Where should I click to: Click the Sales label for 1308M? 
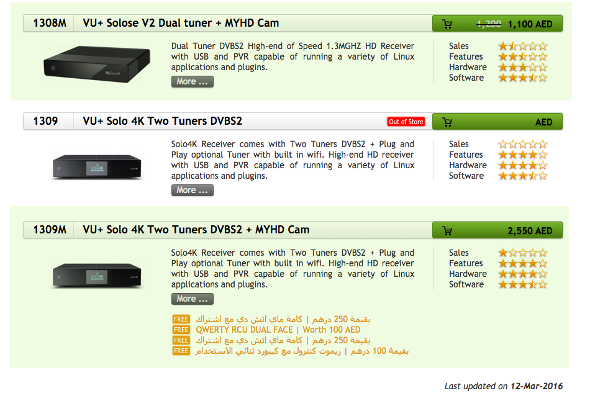click(x=459, y=47)
